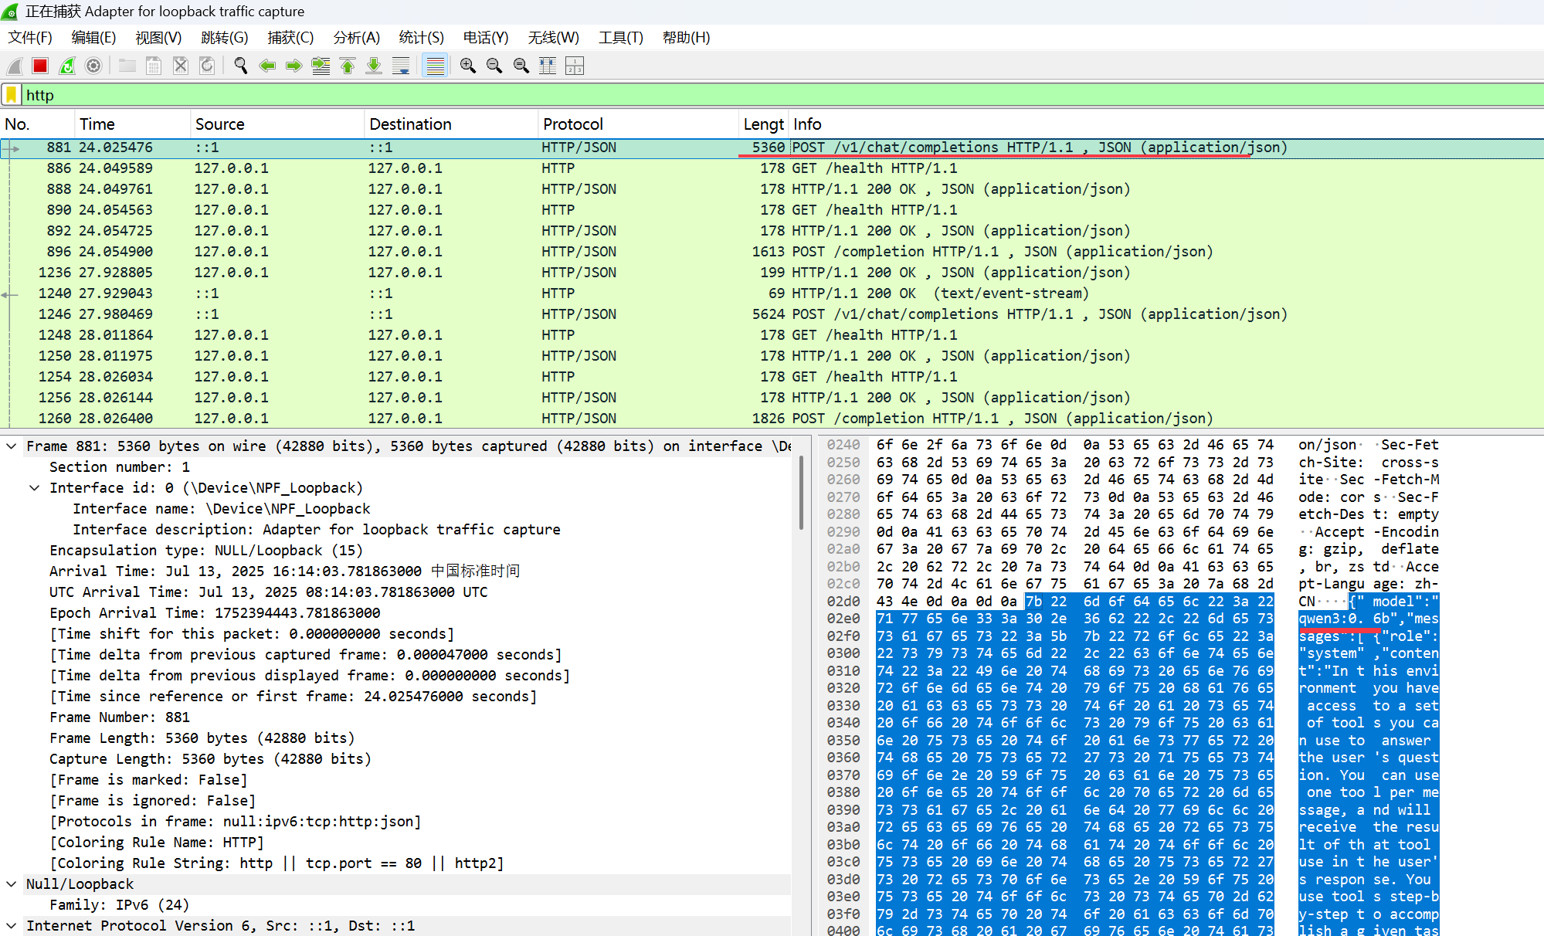
Task: Zoom in on packet list text
Action: point(467,66)
